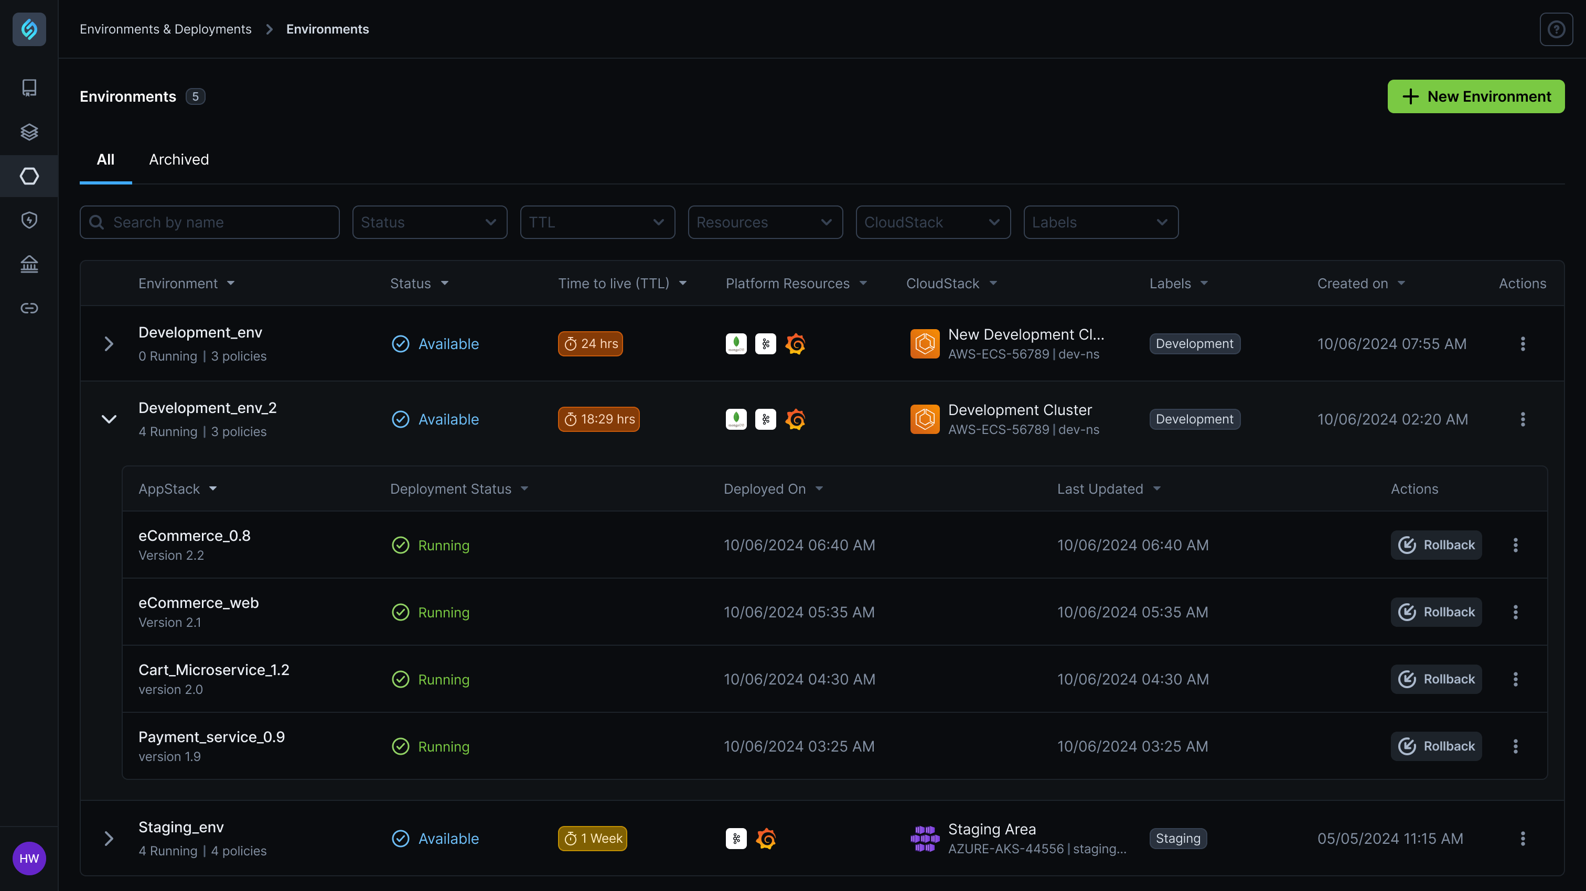The width and height of the screenshot is (1586, 891).
Task: Open more options for eCommerce_web
Action: pos(1515,612)
